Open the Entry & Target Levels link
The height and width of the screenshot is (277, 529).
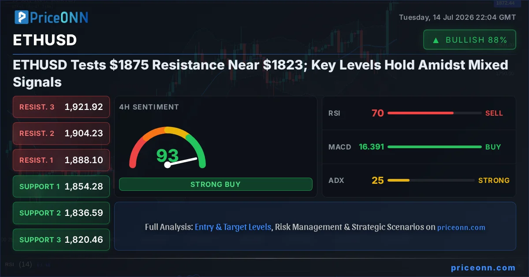coord(233,227)
